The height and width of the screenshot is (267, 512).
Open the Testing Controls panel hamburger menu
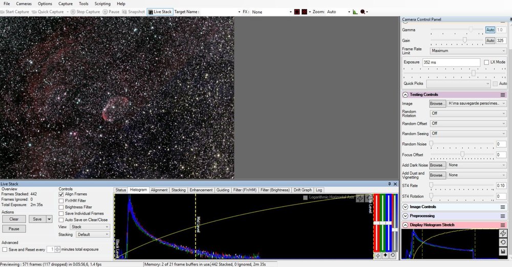coord(503,95)
